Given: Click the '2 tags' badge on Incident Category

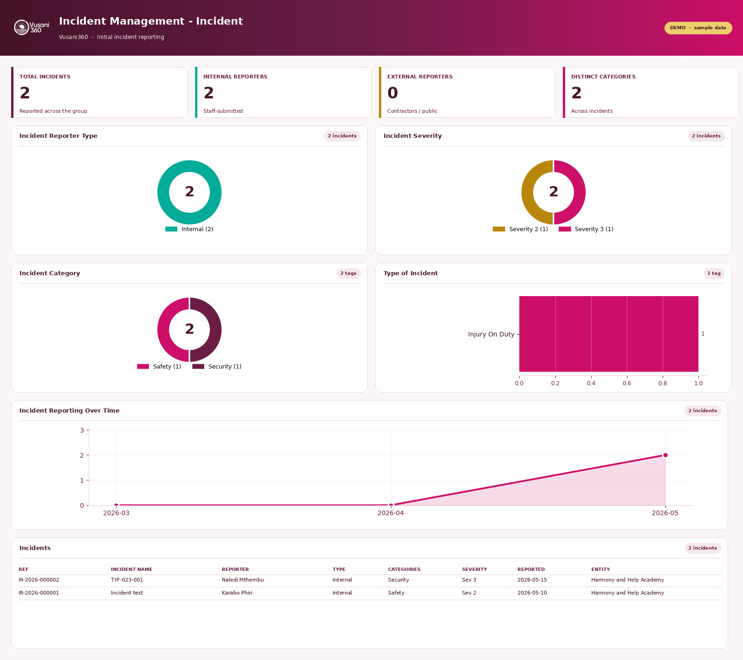Looking at the screenshot, I should 348,273.
